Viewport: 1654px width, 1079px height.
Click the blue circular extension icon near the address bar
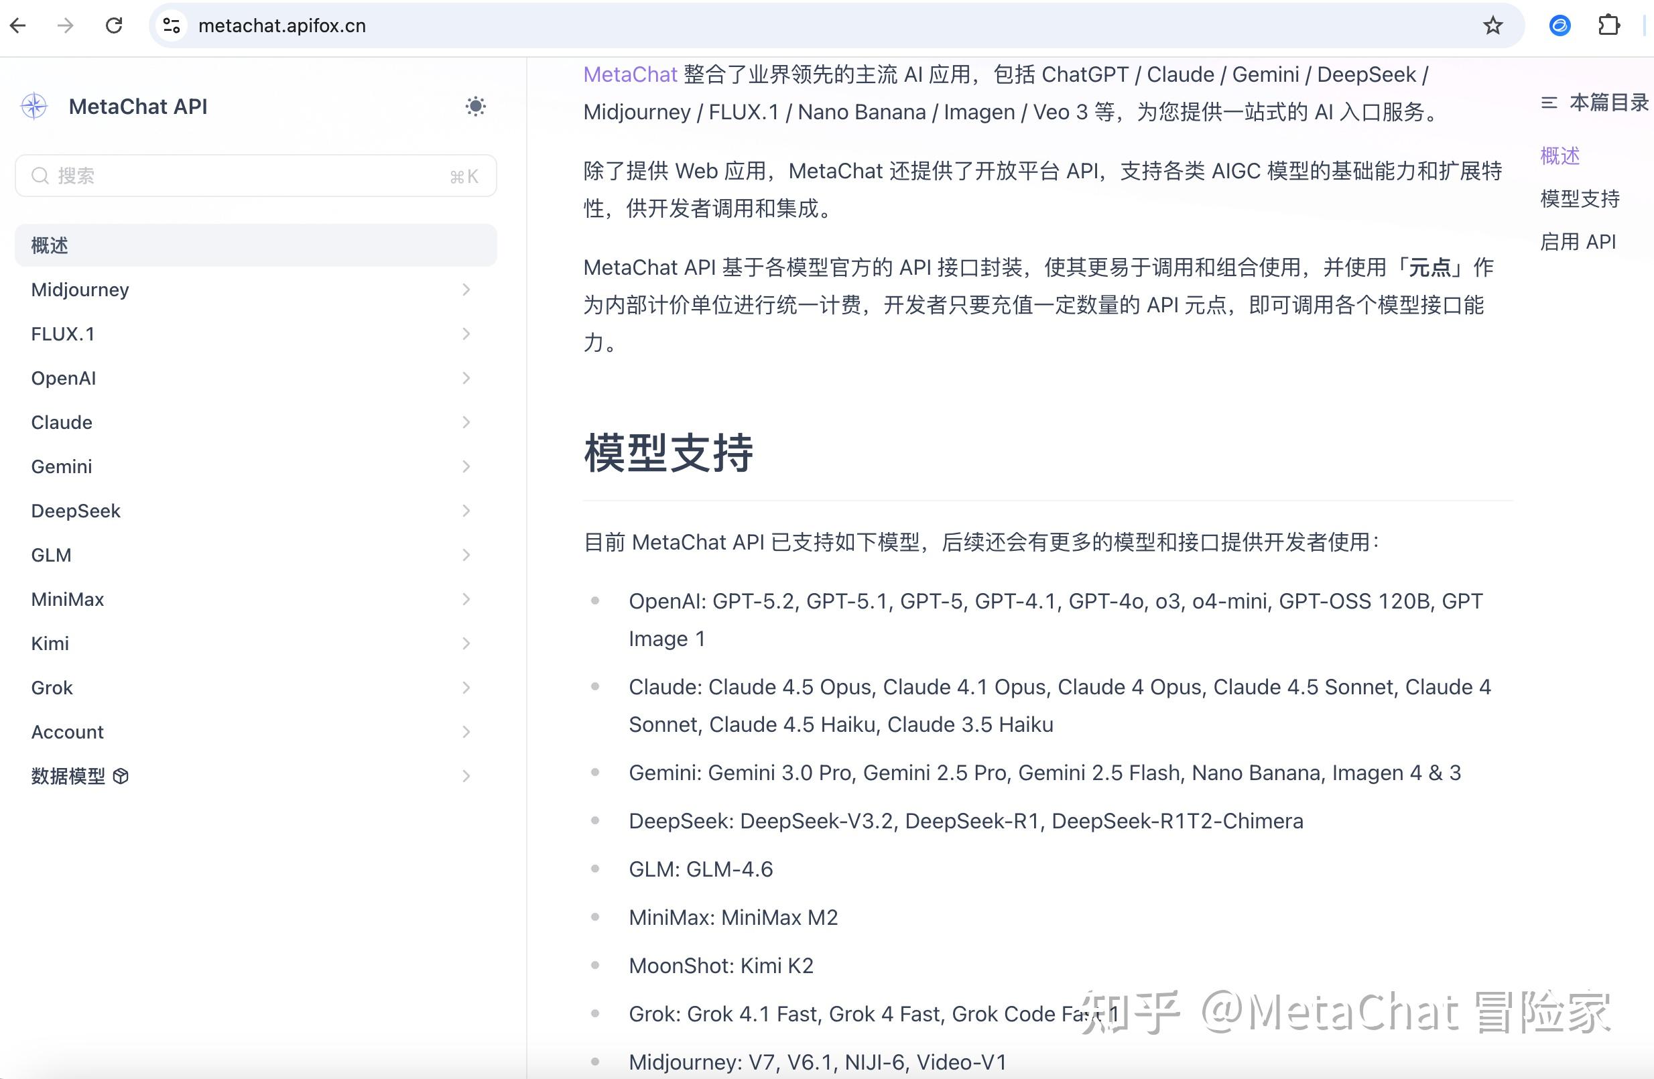point(1559,25)
